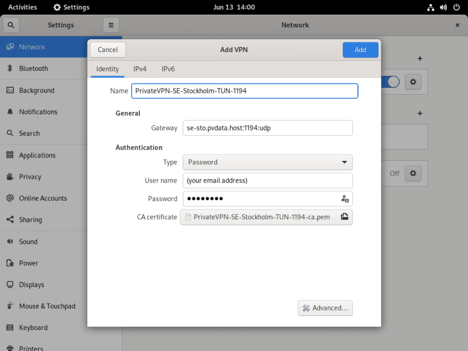Open the network status icon in top bar
Screen dimensions: 468x351
point(431,8)
